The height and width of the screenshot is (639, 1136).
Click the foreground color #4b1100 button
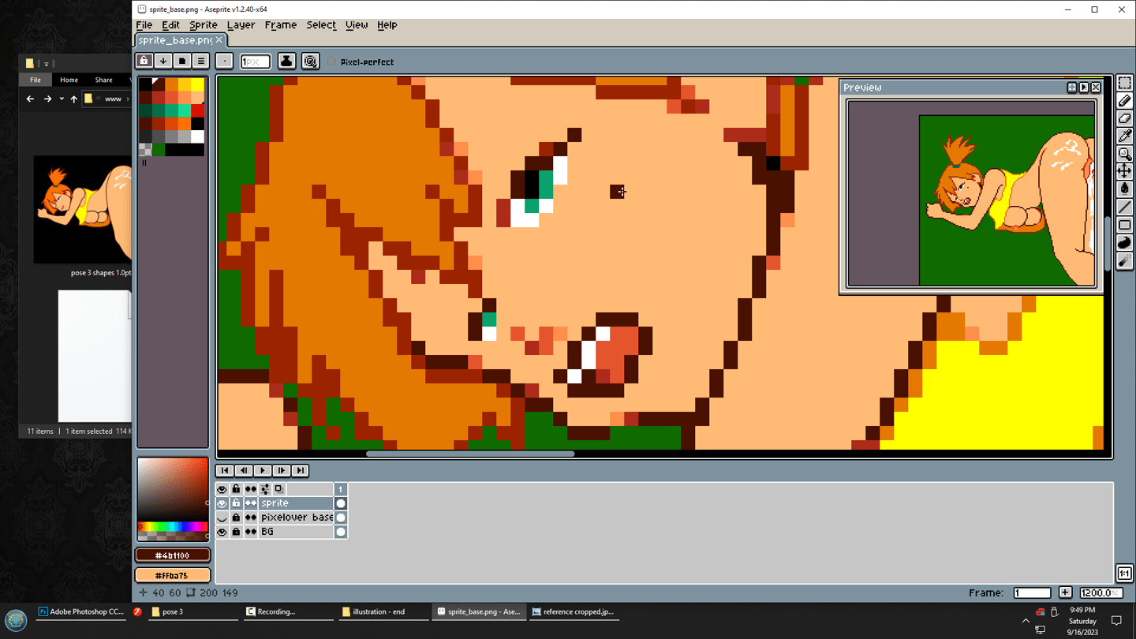pyautogui.click(x=173, y=555)
